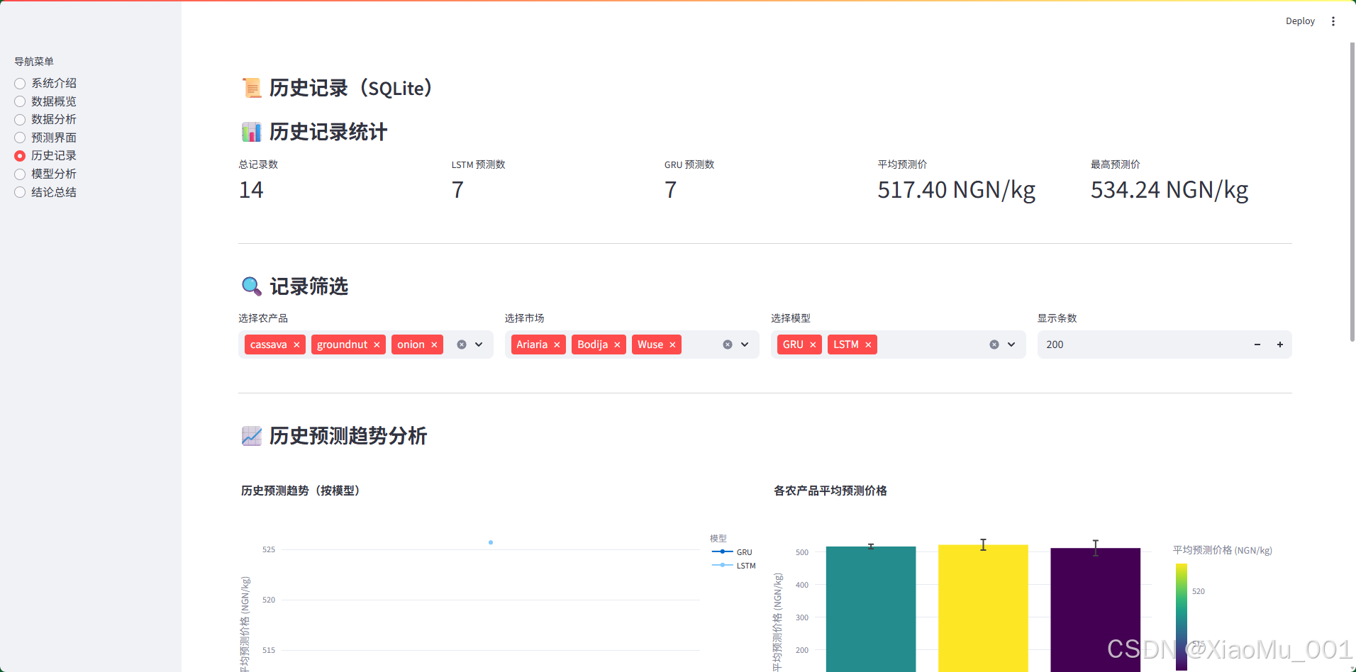Click the highest price 534.24 NGN/kg
The height and width of the screenshot is (672, 1356).
(x=1169, y=190)
